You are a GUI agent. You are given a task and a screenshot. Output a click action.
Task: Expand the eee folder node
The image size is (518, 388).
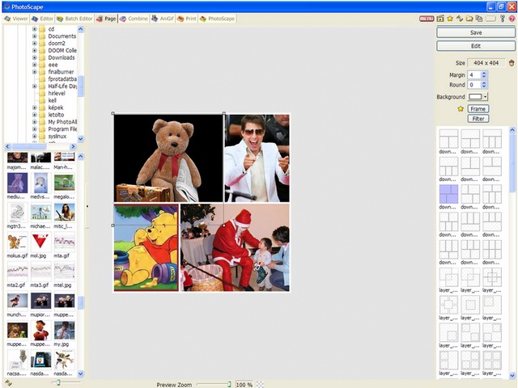click(x=34, y=65)
